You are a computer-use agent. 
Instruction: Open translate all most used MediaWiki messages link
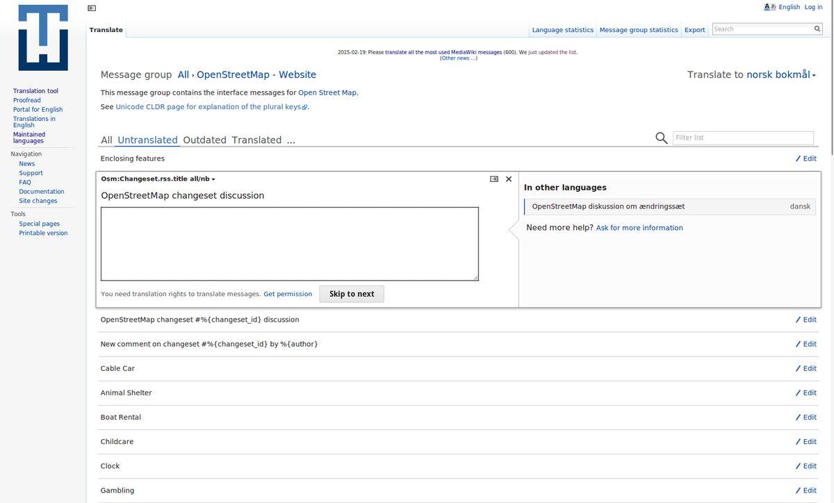[x=443, y=52]
